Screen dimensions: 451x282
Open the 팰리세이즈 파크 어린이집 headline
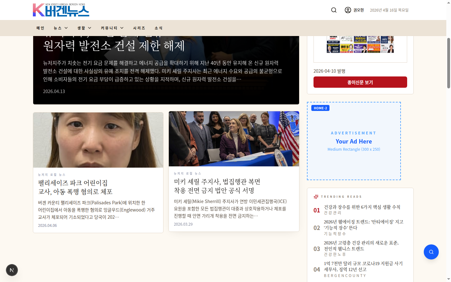pyautogui.click(x=75, y=186)
